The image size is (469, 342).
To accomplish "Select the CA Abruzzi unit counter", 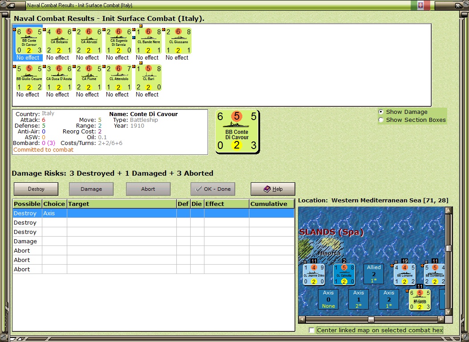I will [x=89, y=40].
